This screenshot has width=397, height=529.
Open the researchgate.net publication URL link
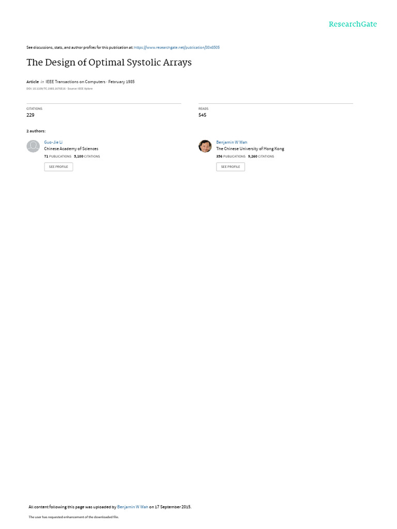point(177,48)
